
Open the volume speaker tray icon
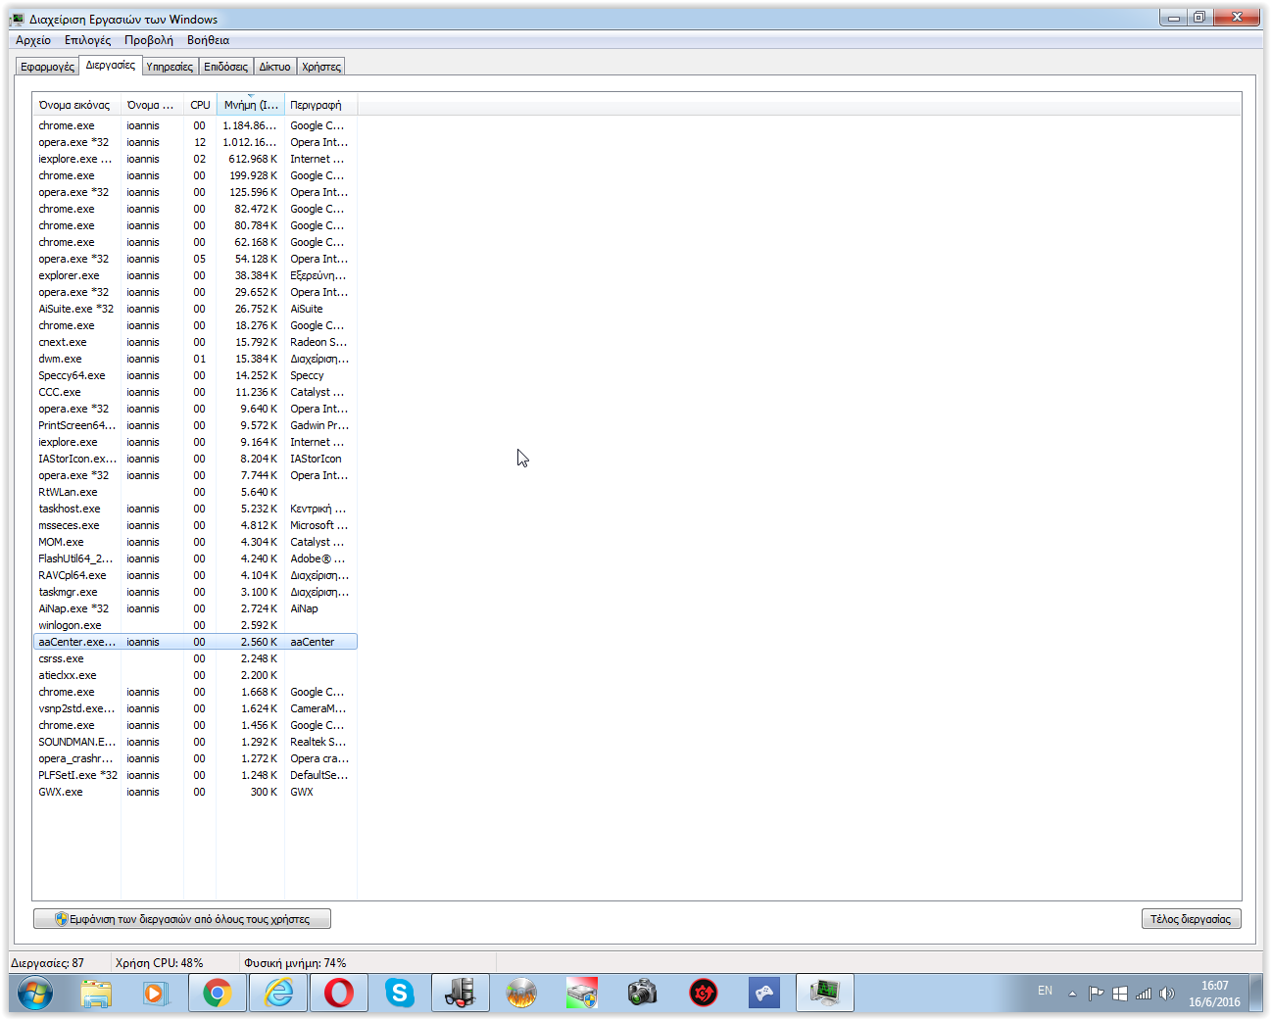(x=1166, y=994)
